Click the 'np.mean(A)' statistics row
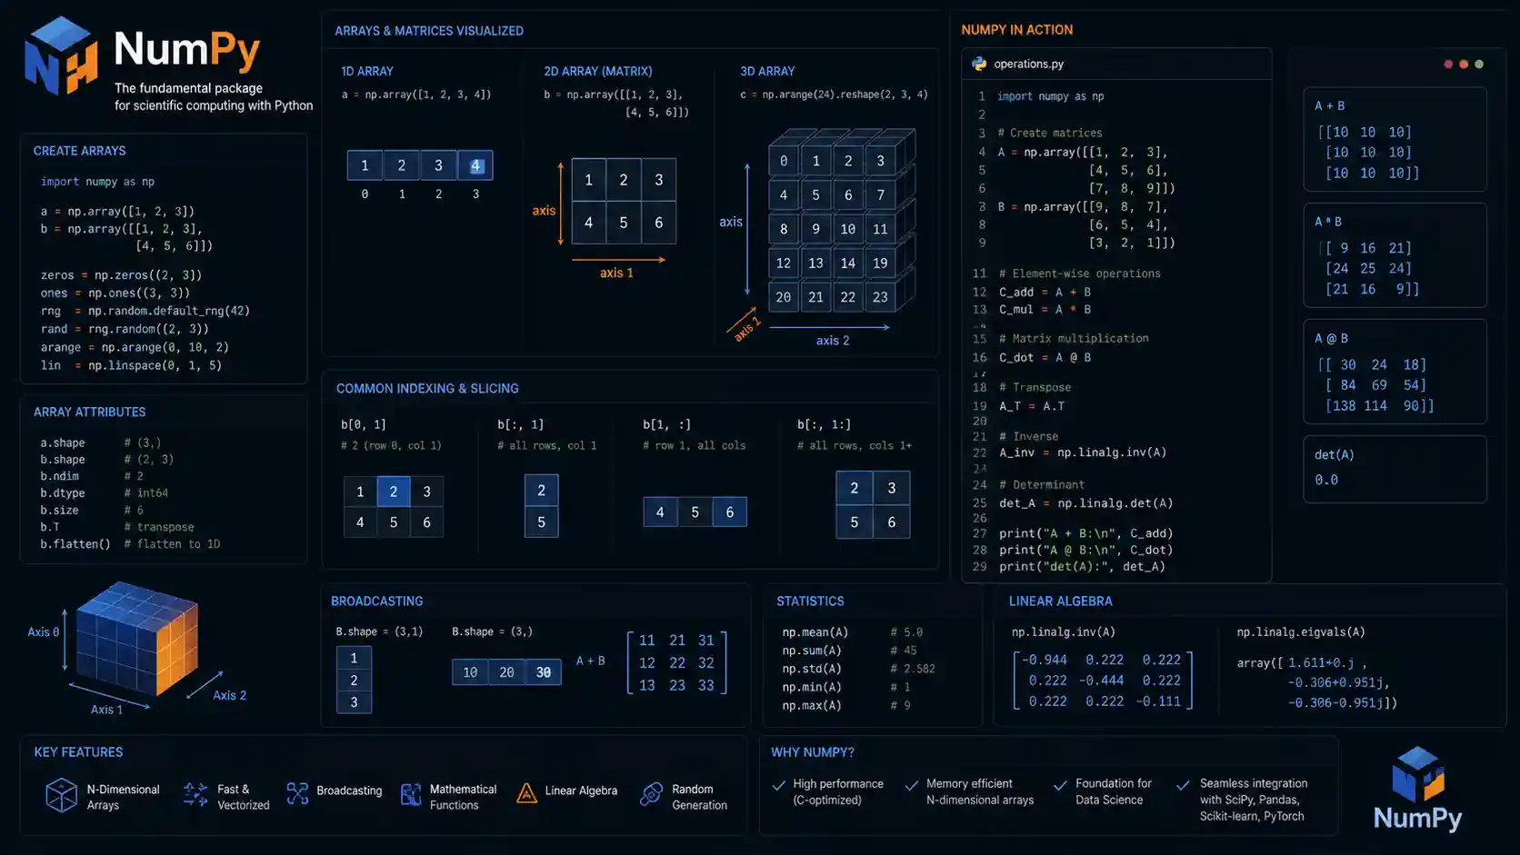1520x855 pixels. pos(852,632)
